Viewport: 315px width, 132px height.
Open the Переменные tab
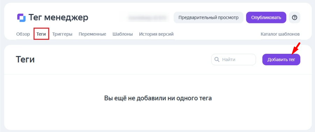point(92,34)
